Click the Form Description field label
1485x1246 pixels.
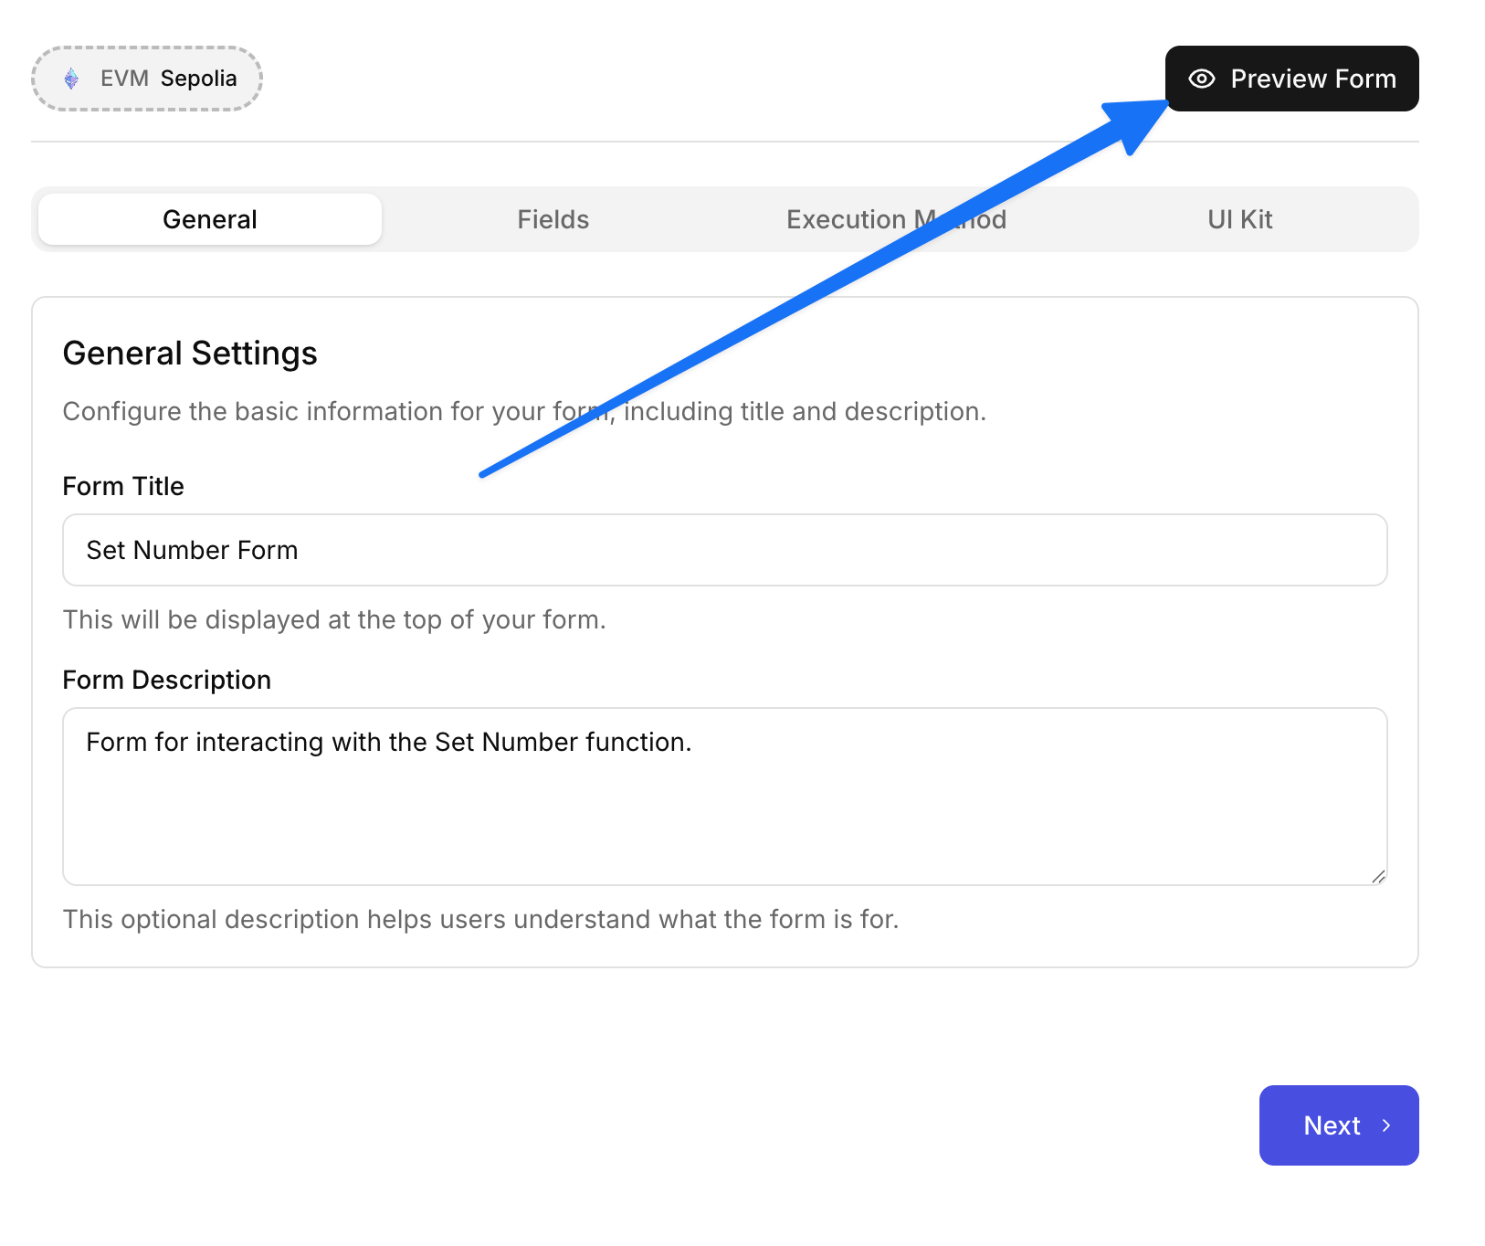167,680
